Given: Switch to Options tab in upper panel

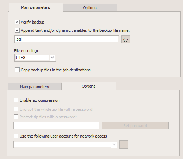Looking at the screenshot, I should 90,8.
